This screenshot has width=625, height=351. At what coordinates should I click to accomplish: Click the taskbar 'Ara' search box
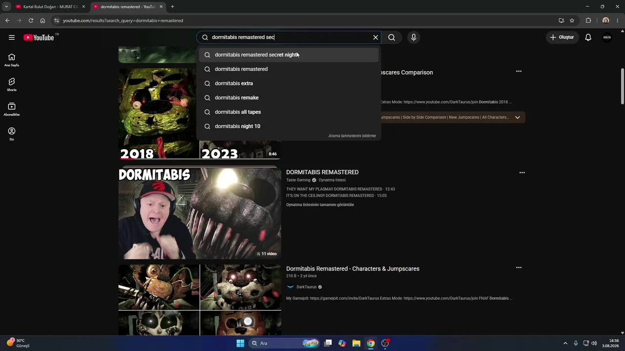tap(285, 343)
